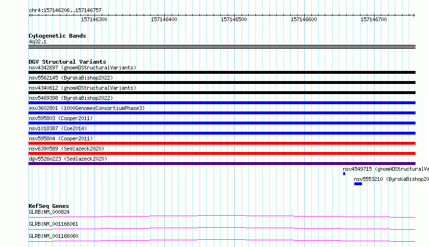Click ruler position 157146500
429x247 pixels.
coord(234,19)
